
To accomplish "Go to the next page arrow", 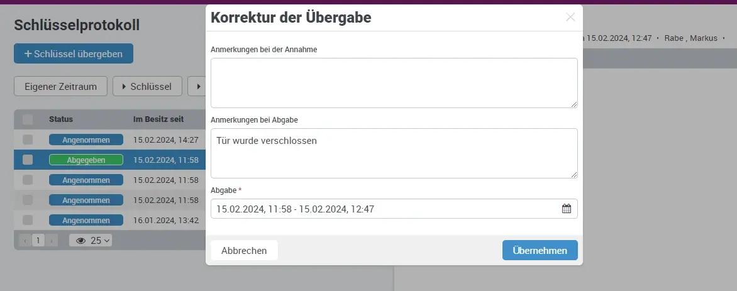I will [x=51, y=241].
